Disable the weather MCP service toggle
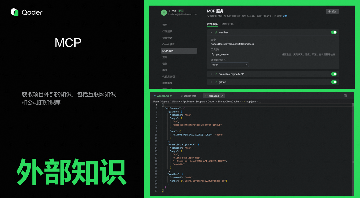360x198 pixels. tap(334, 32)
